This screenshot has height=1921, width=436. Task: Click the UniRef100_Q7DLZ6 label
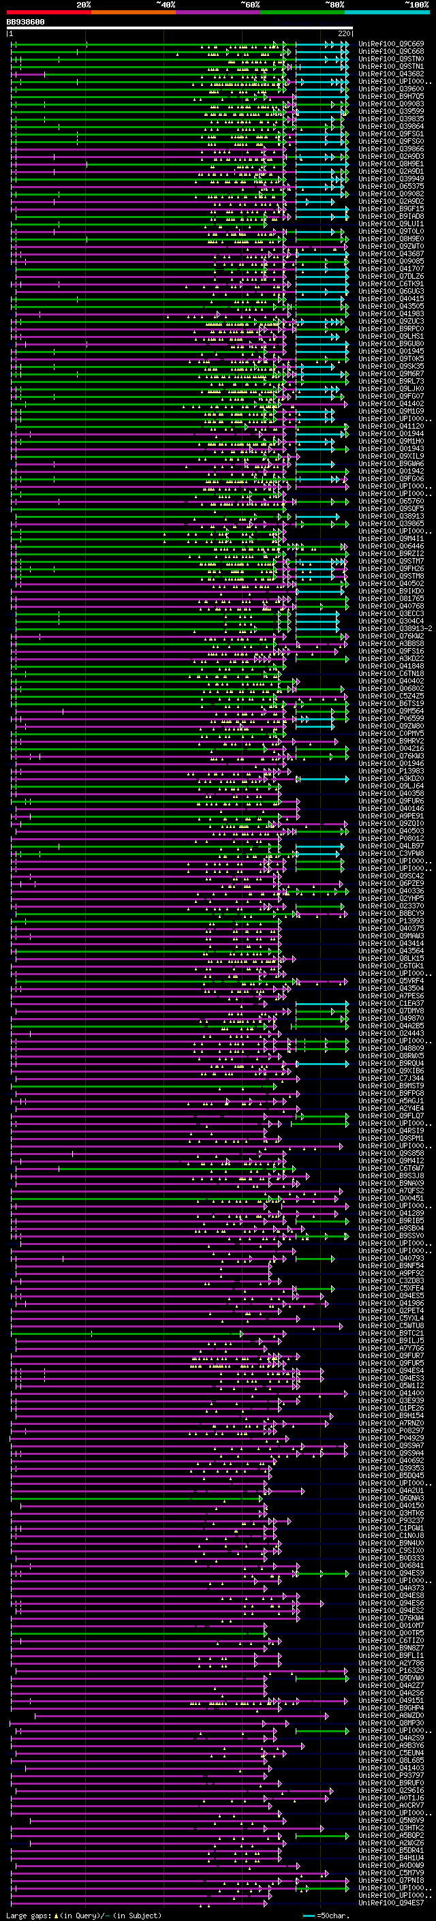(391, 276)
